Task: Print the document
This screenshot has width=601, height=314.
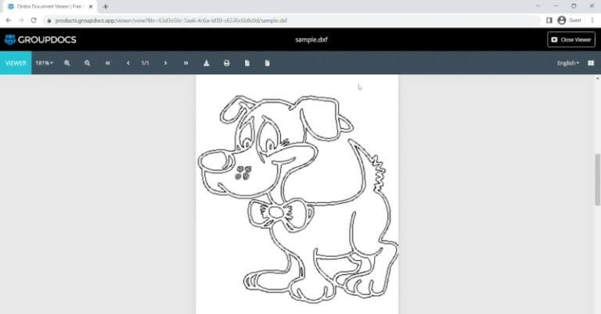Action: [226, 63]
